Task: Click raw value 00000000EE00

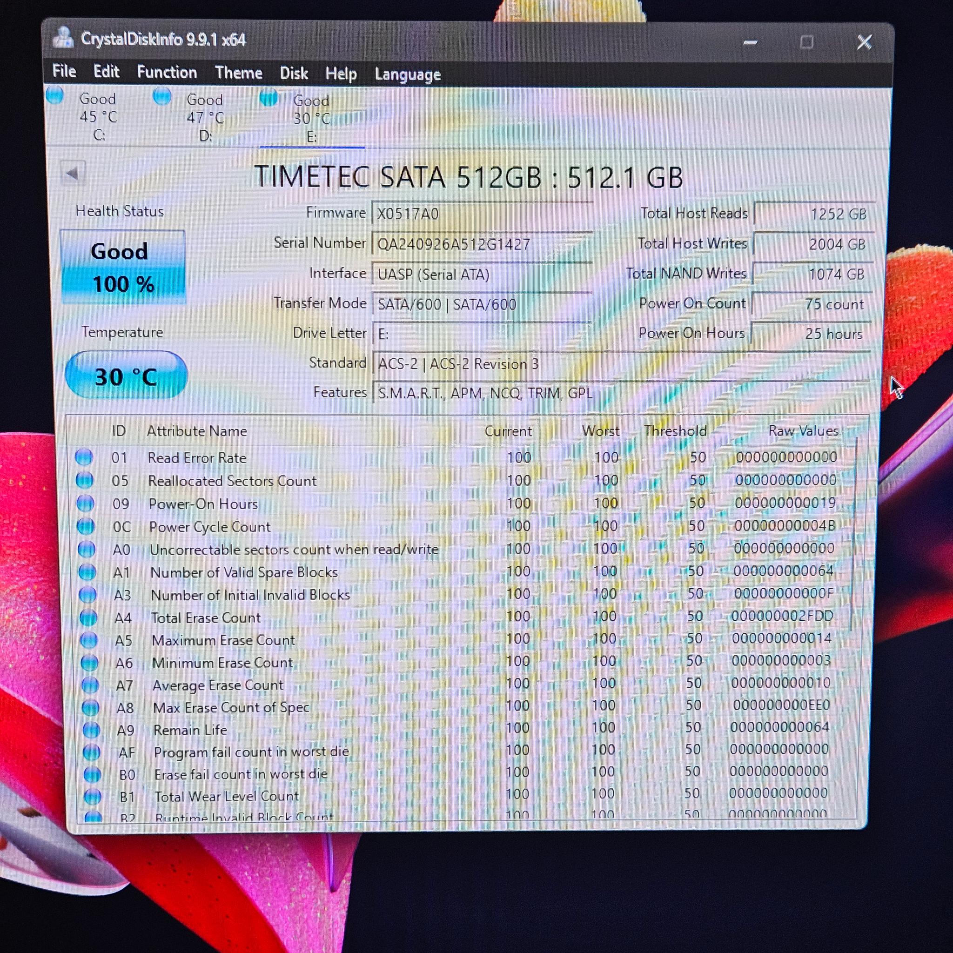Action: pos(781,705)
